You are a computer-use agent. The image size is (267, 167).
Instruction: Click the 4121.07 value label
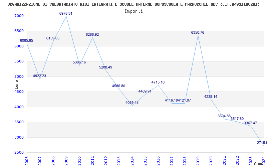point(185,101)
